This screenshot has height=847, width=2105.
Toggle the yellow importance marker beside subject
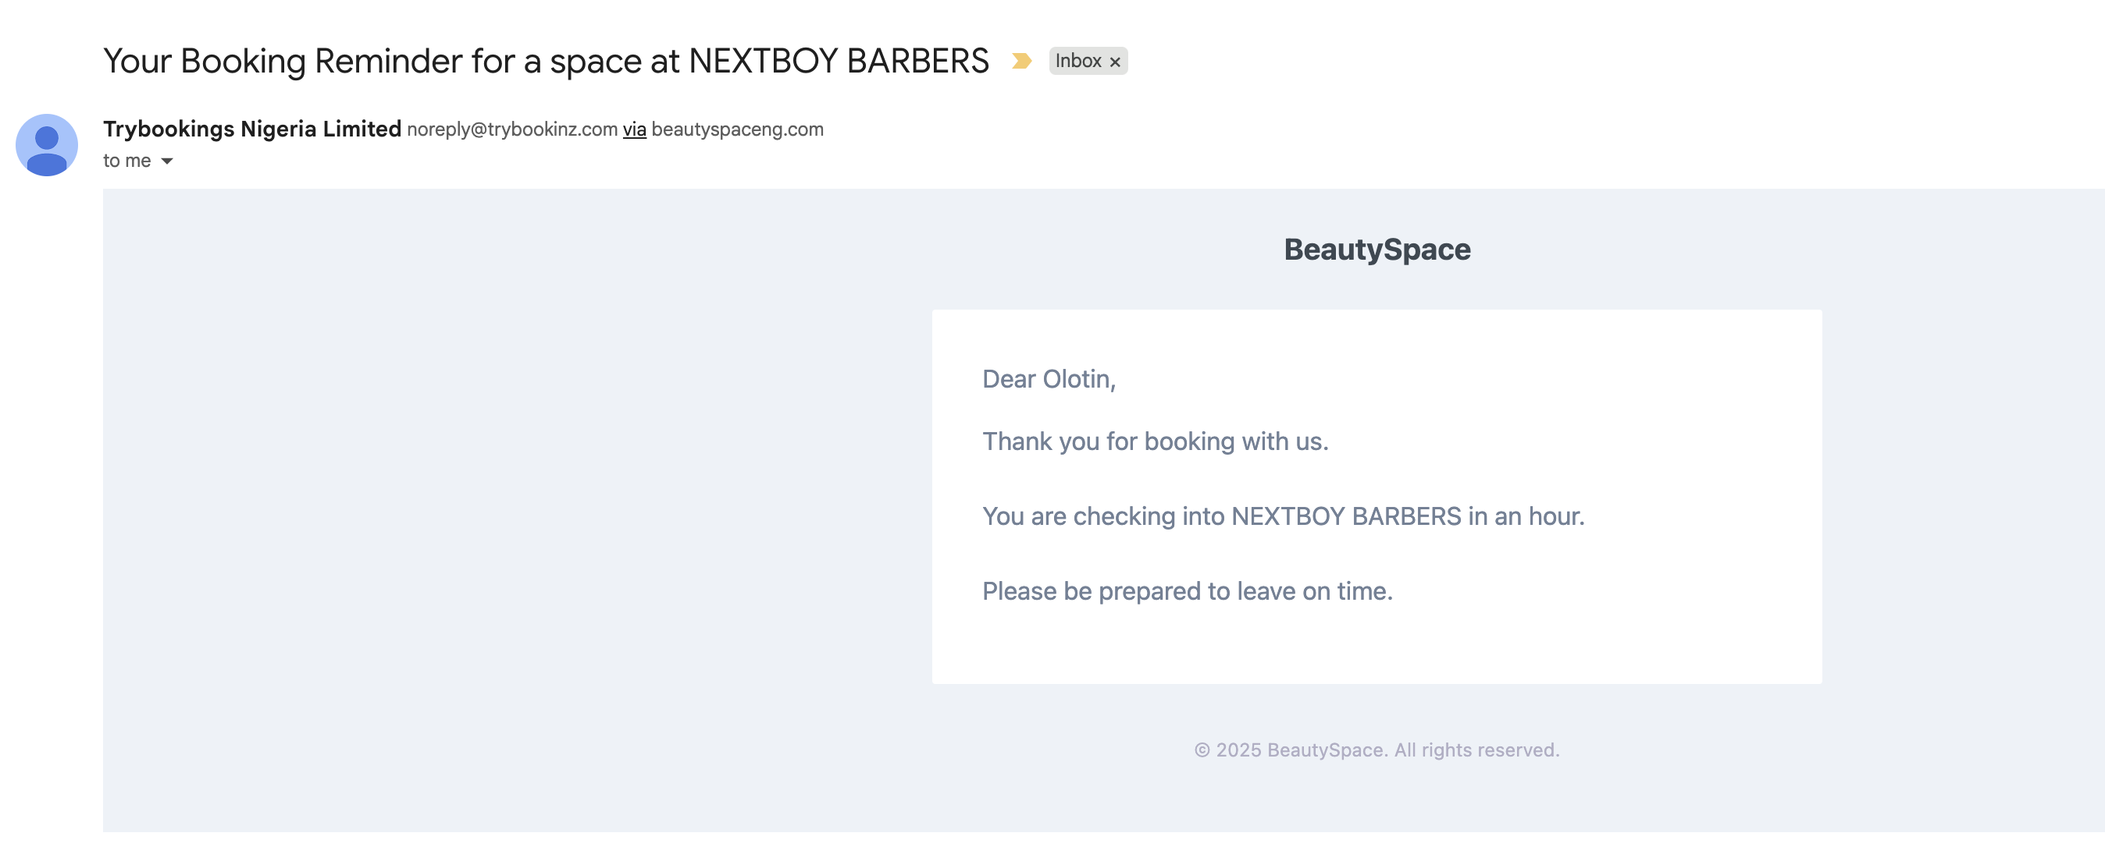1020,61
